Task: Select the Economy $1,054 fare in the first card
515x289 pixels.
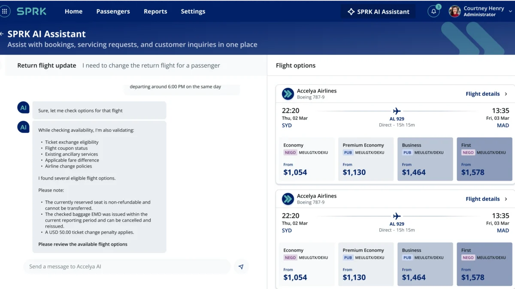Action: [307, 159]
